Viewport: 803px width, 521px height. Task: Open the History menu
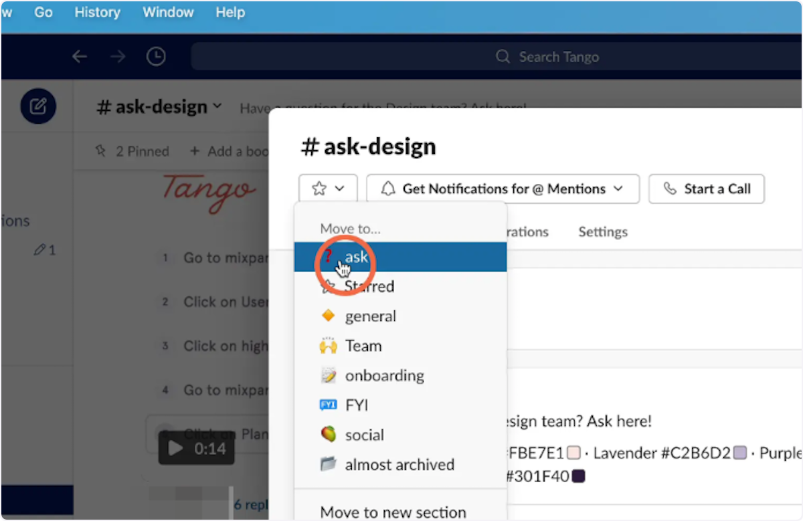tap(97, 12)
